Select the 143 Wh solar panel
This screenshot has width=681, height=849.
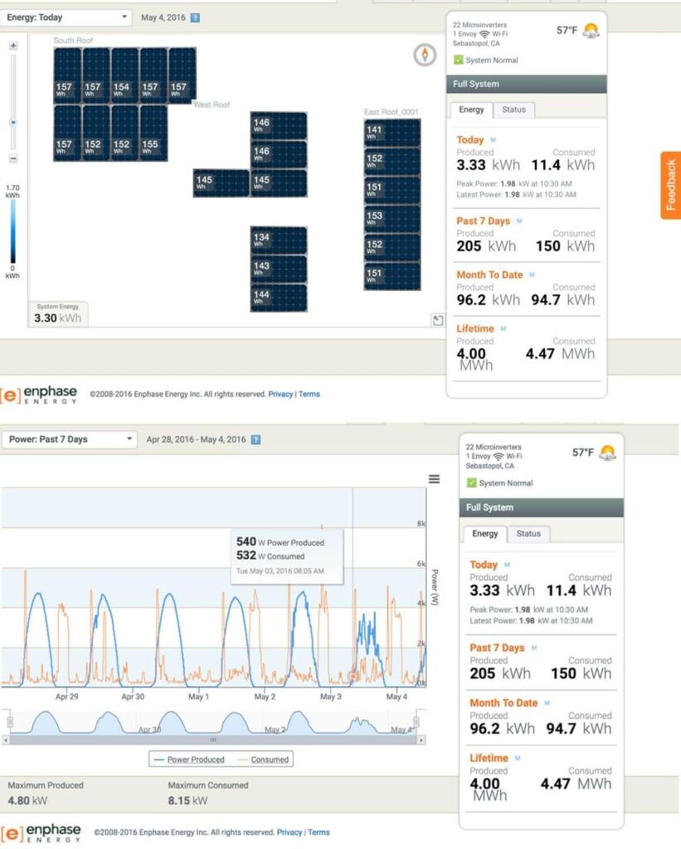pyautogui.click(x=279, y=269)
